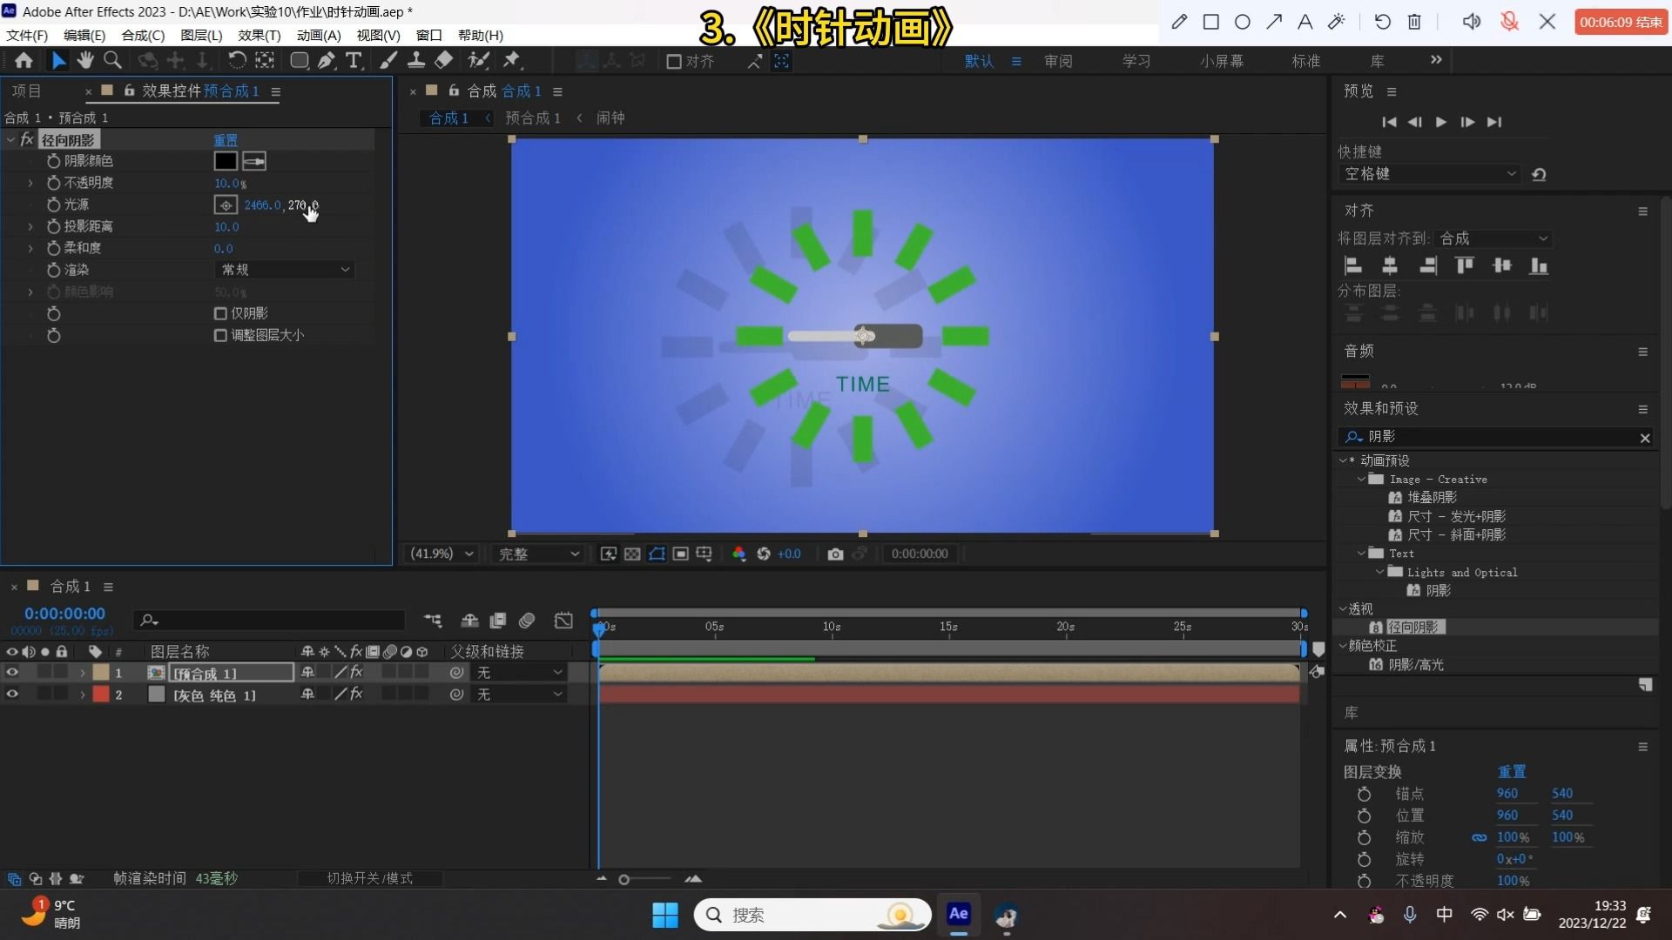
Task: Select the Brush tool
Action: click(388, 60)
